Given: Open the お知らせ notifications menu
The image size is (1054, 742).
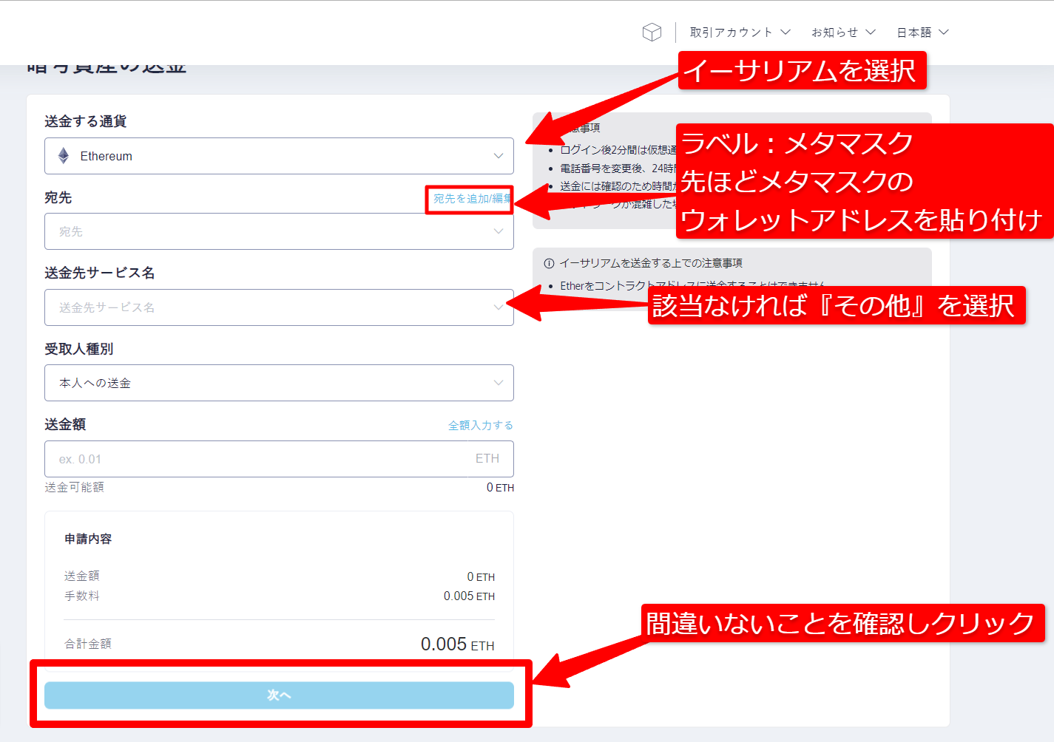Looking at the screenshot, I should 834,33.
